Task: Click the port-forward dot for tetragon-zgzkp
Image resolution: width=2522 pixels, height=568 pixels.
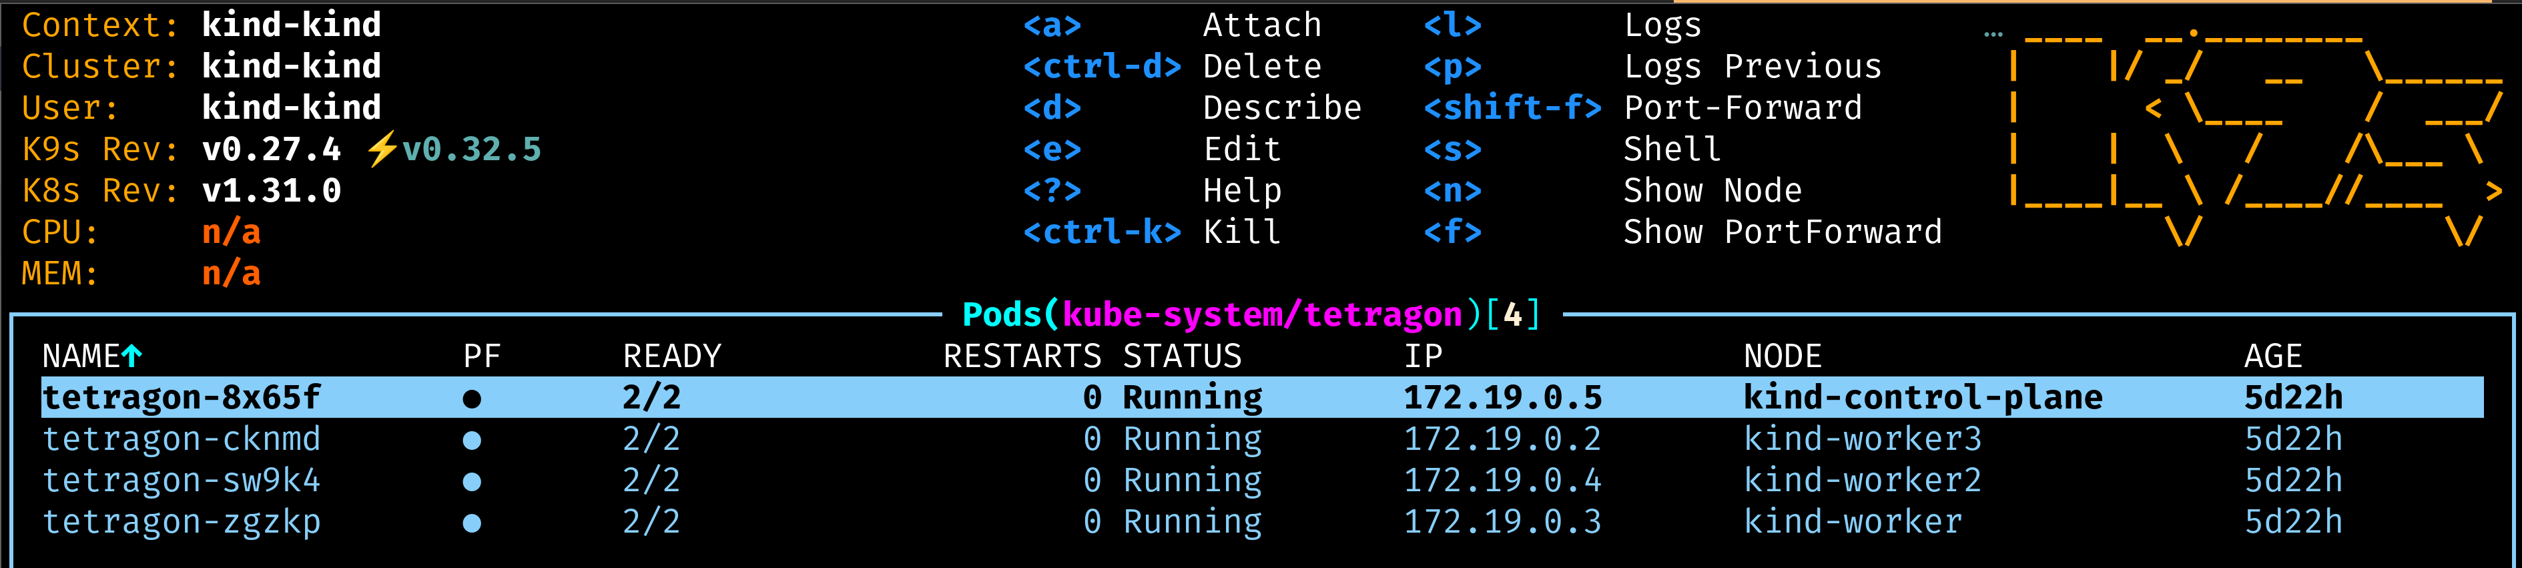Action: pyautogui.click(x=472, y=523)
